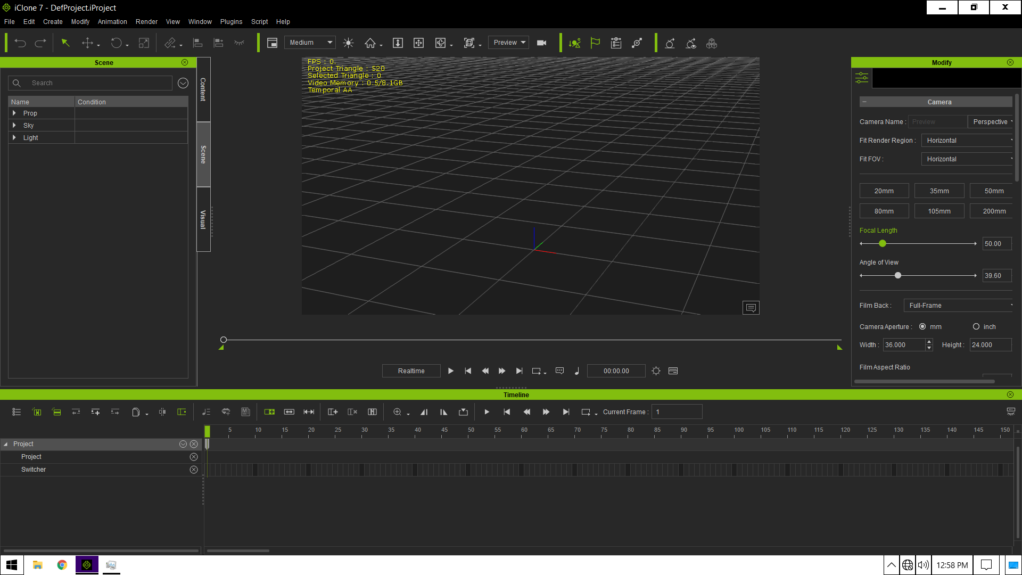
Task: Click the Home view icon
Action: 370,43
